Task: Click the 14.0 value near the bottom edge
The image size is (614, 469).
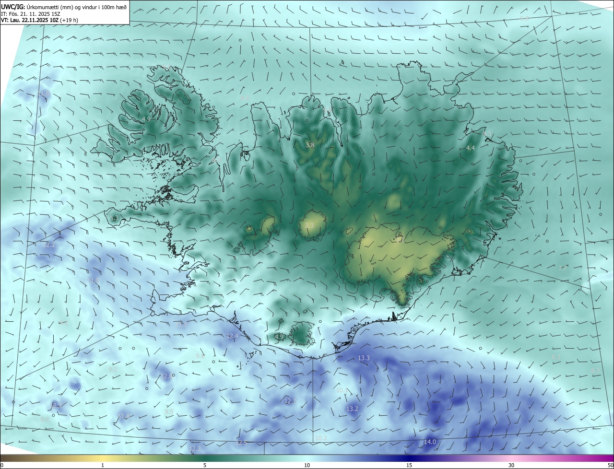Action: click(430, 442)
